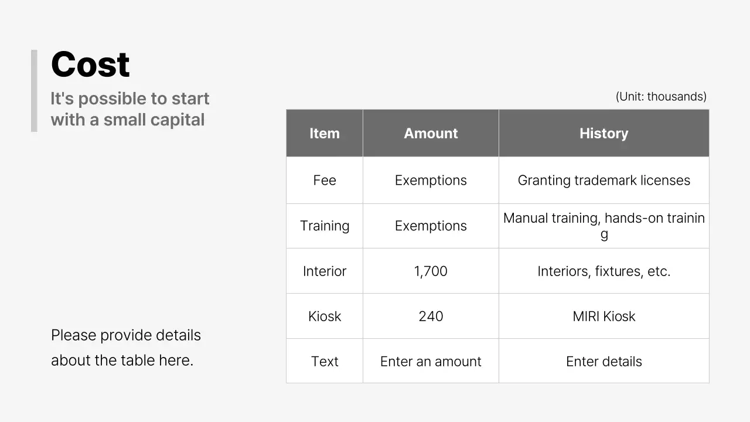This screenshot has width=750, height=422.
Task: Click the "(Unit: thousands)" label
Action: (x=661, y=97)
